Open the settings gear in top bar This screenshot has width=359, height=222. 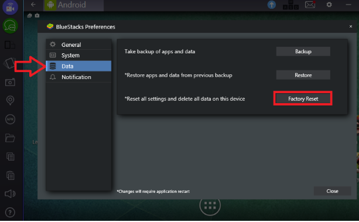(x=329, y=5)
